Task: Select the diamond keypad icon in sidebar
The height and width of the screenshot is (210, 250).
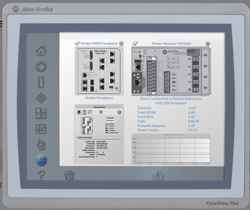Action: coord(41,98)
